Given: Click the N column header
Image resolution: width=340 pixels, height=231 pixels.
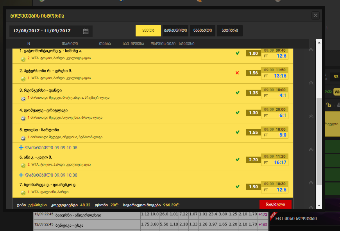Looking at the screenshot, I should point(29,44).
